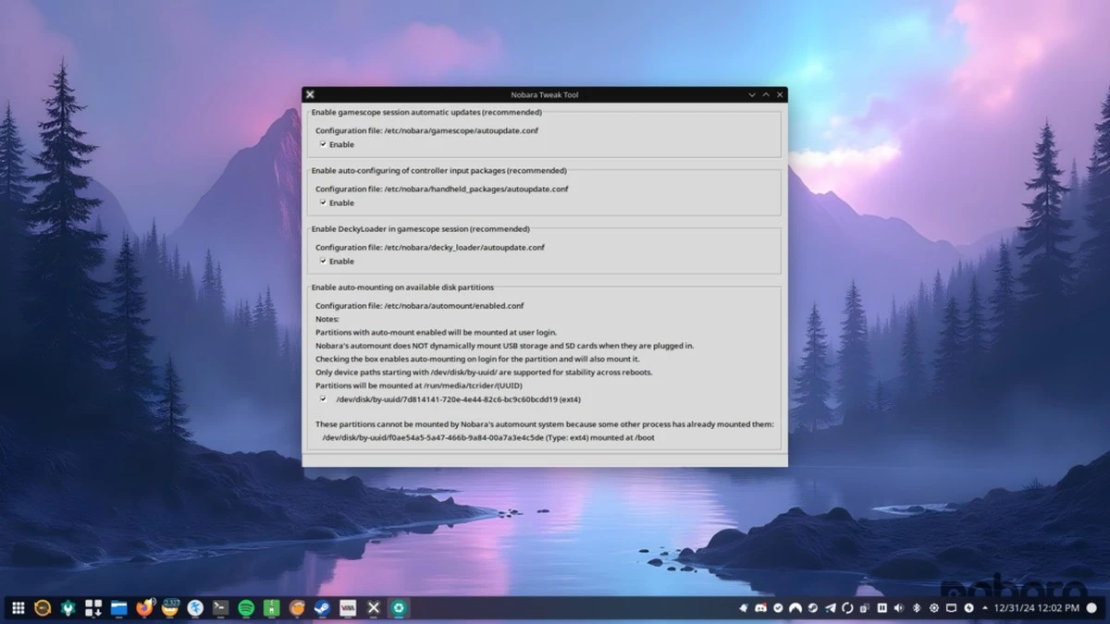Toggle Enable for controller input packages auto-configuring
The height and width of the screenshot is (624, 1110).
coord(324,202)
